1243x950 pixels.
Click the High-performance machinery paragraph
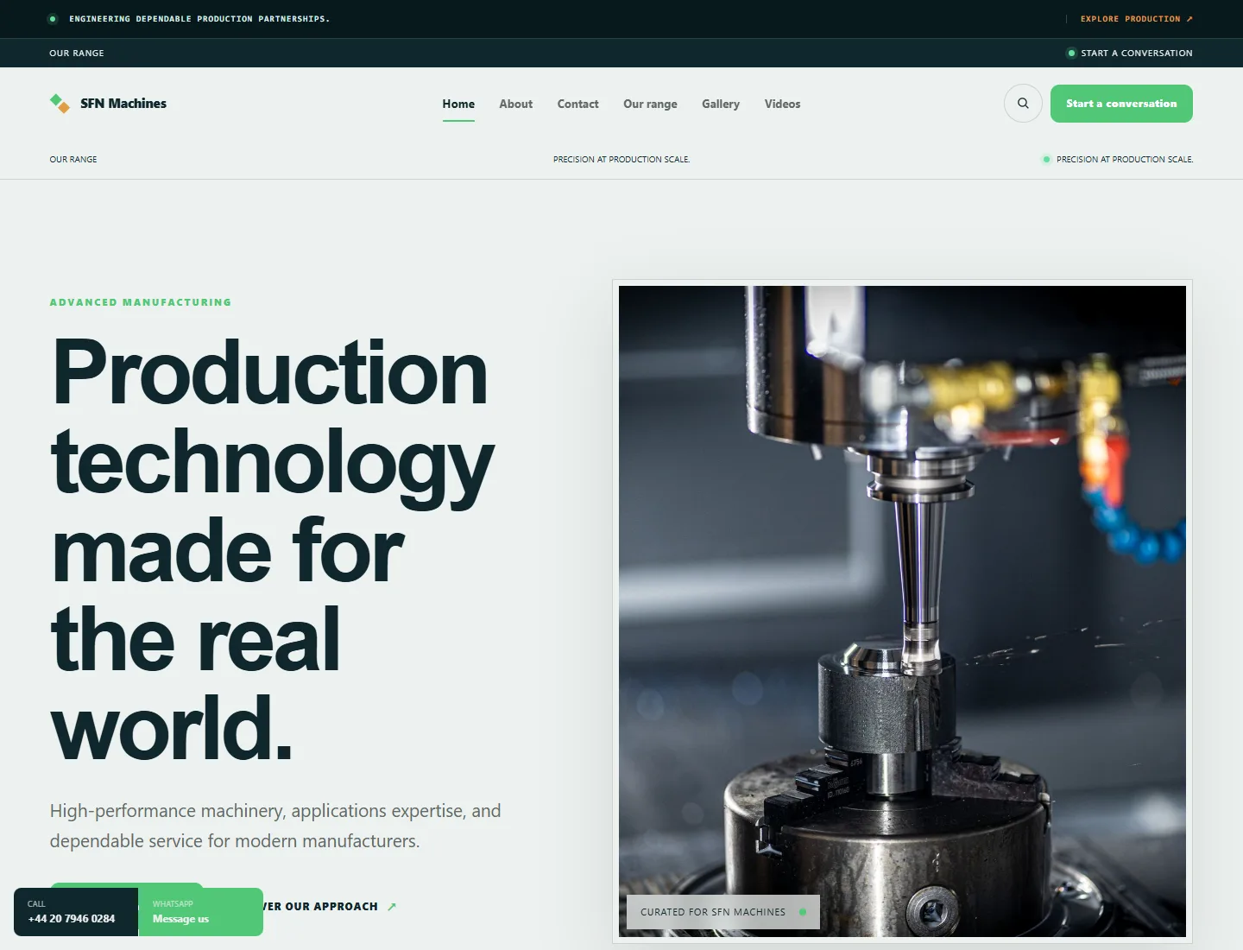tap(275, 826)
